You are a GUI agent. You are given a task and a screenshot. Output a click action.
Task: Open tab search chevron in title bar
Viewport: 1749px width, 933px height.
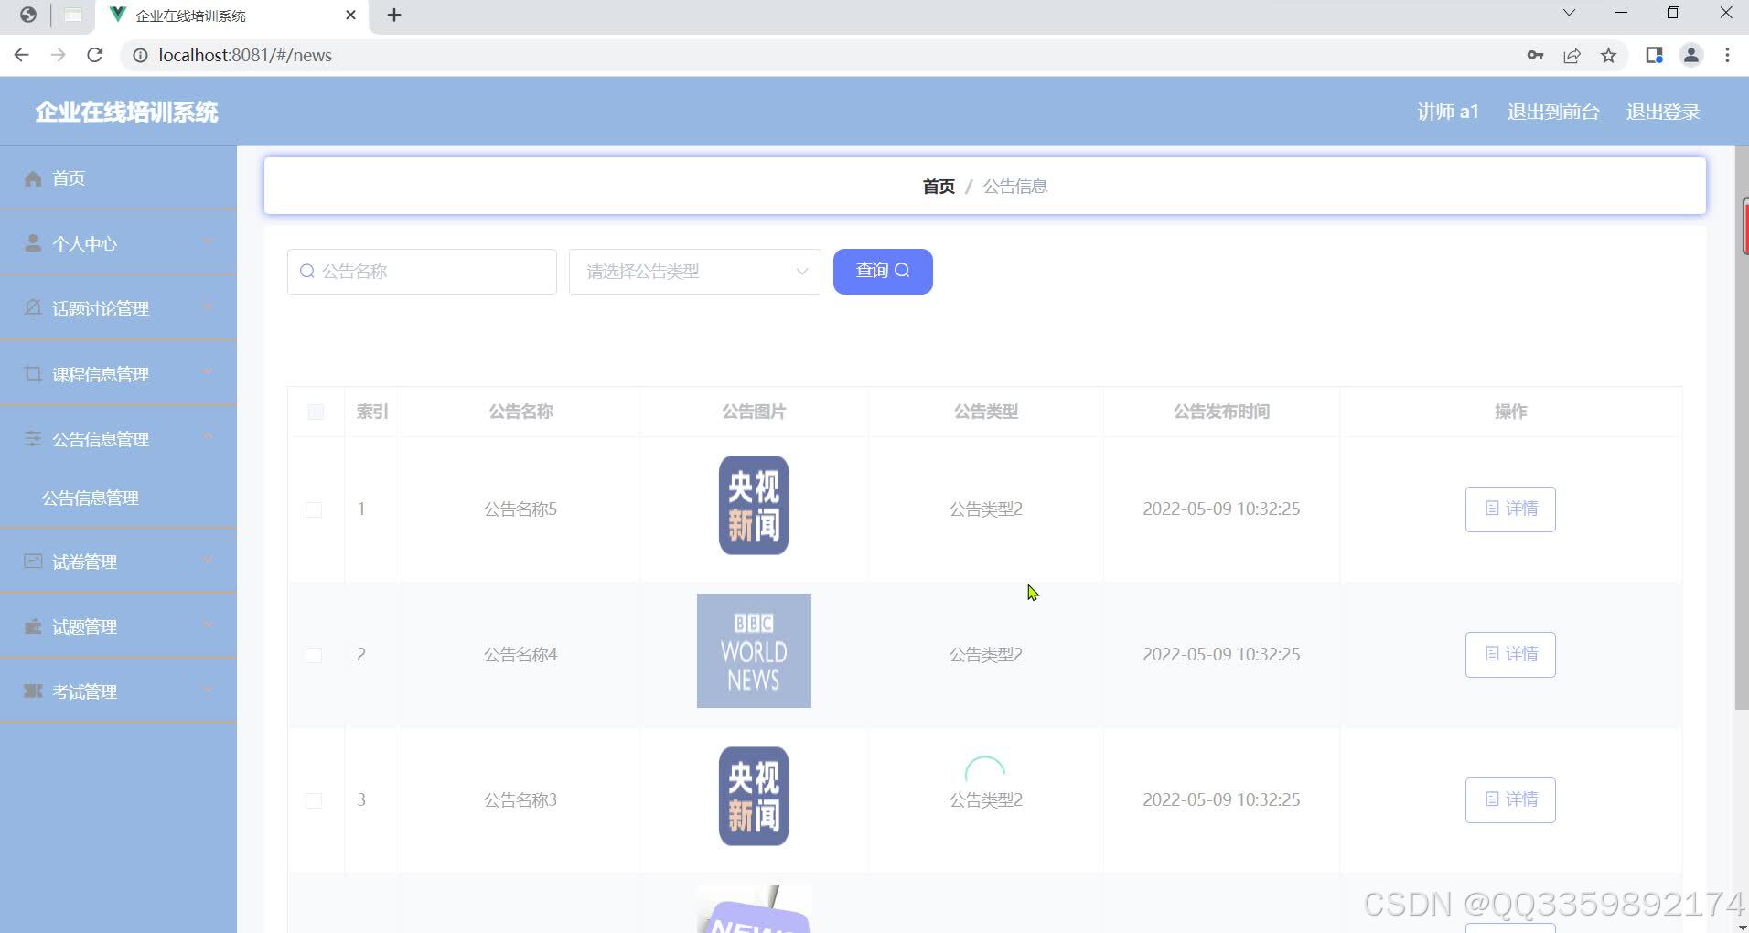click(1569, 13)
